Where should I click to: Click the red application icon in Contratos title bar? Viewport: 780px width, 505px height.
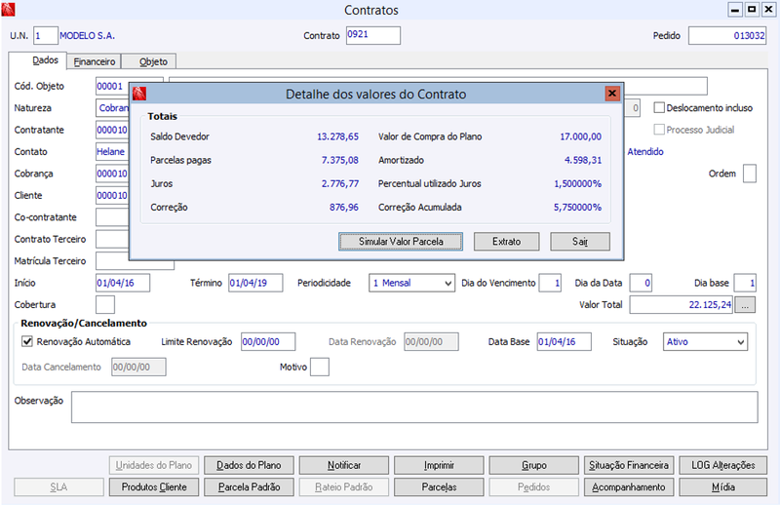[x=8, y=9]
